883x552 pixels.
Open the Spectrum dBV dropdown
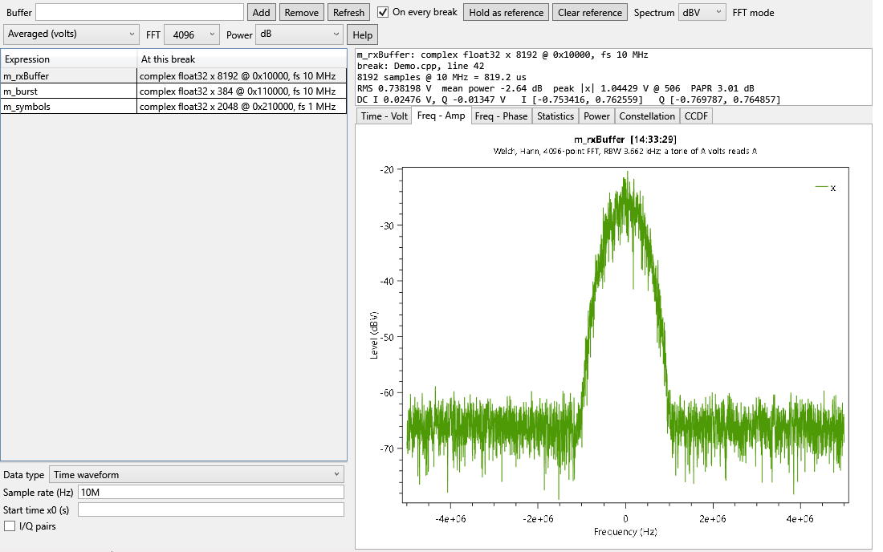[702, 12]
